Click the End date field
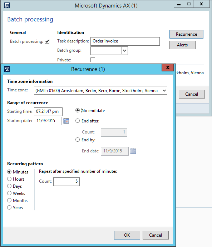The image size is (212, 247). (x=115, y=151)
